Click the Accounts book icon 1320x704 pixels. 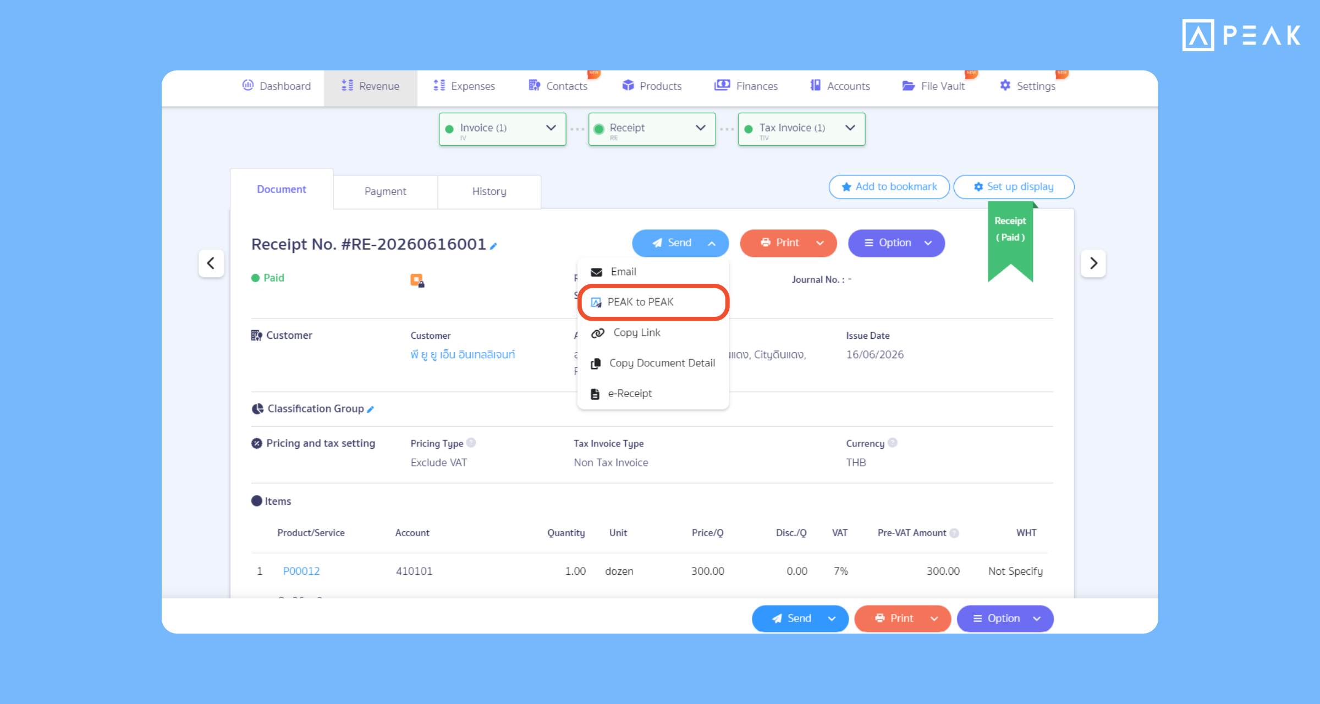(x=815, y=85)
